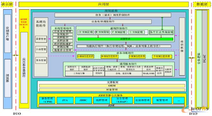Click the 异常管理 box
The width and height of the screenshot is (212, 116).
pos(41,39)
